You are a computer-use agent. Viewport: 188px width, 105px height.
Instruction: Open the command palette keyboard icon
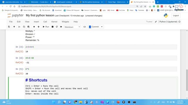click(x=85, y=27)
